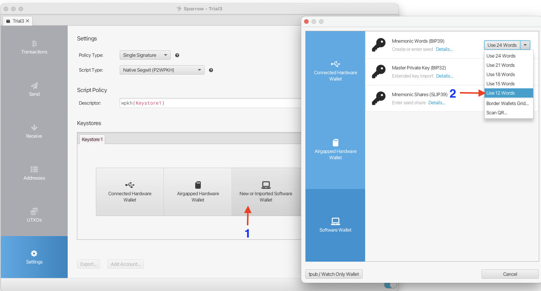Choose Use 18 Words from the list
Viewport: 541px width, 291px height.
tap(509, 74)
